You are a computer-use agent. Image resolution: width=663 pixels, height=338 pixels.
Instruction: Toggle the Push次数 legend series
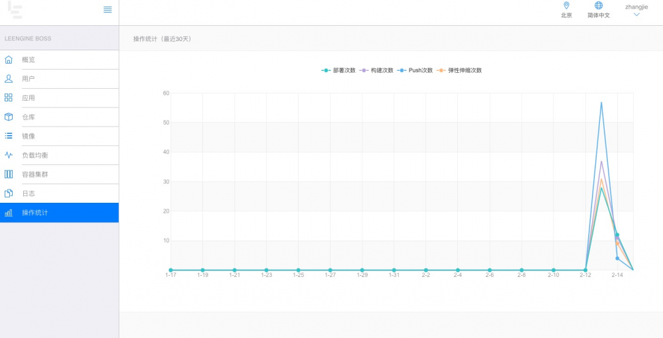(415, 70)
